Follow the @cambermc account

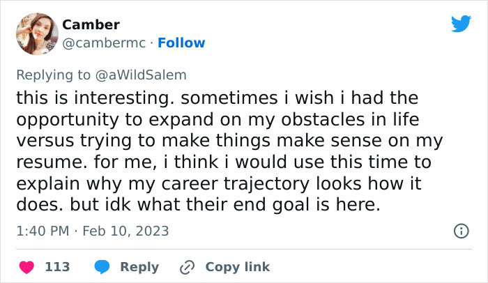pos(181,43)
